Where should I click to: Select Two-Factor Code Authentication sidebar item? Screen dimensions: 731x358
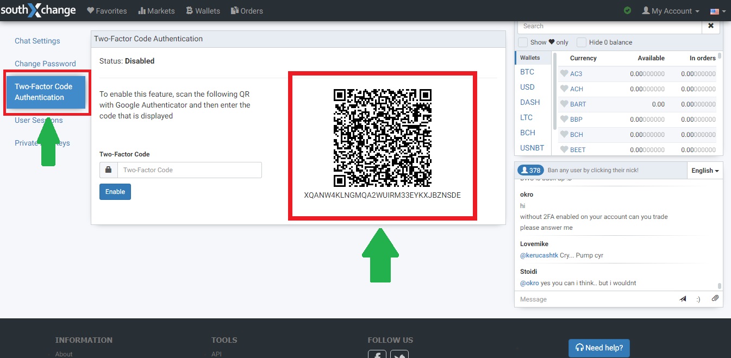click(46, 92)
